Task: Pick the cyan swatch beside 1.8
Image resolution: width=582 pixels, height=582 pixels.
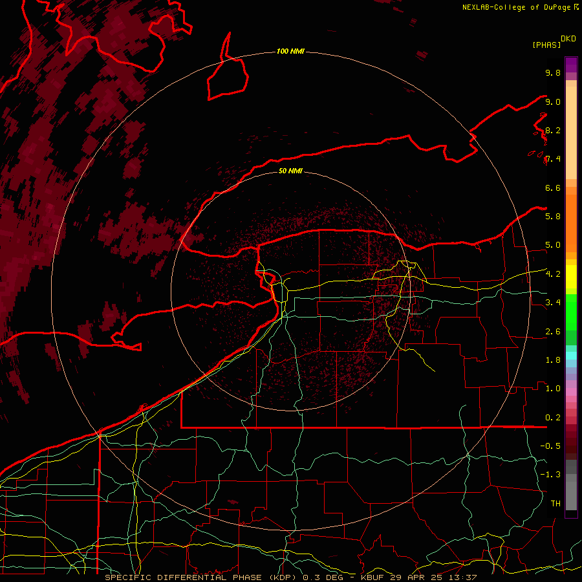Action: 571,356
